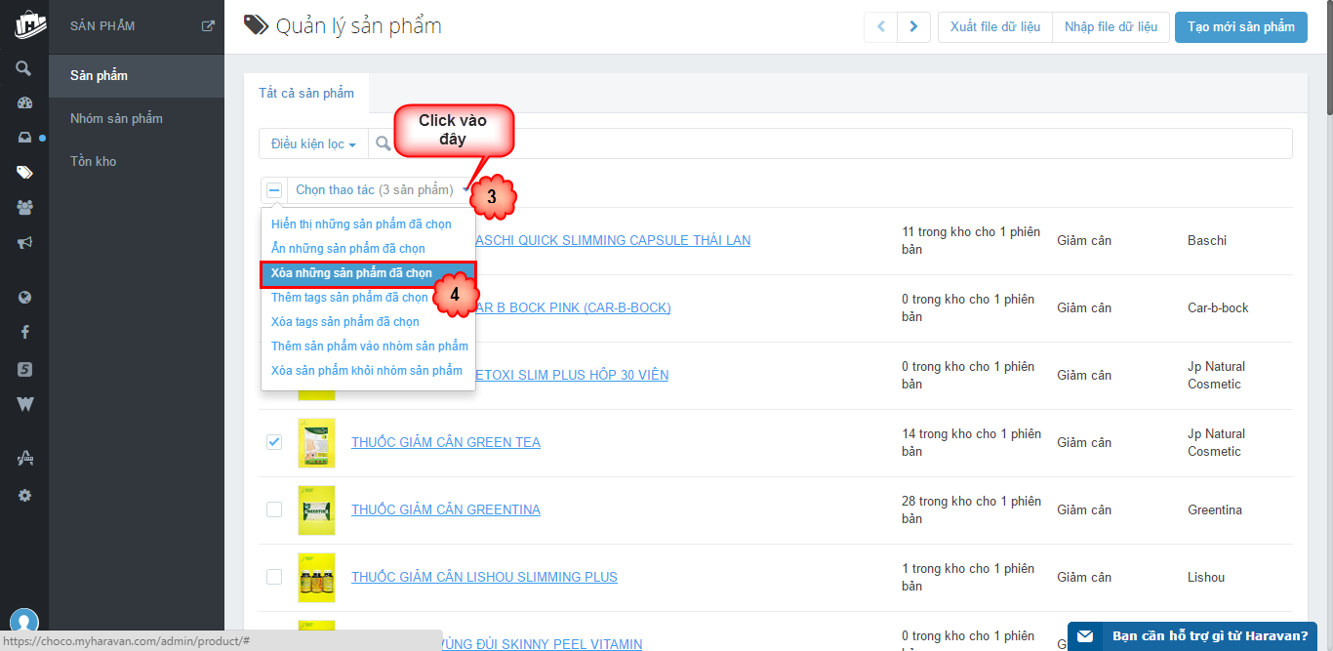Click the Bạn cần hỗ trợ gì từ Haravan? label
This screenshot has width=1333, height=651.
pos(1210,636)
